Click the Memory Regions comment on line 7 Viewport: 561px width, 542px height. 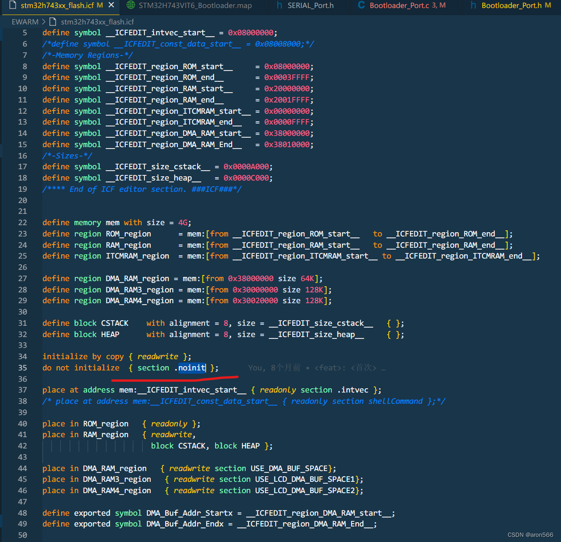click(88, 55)
